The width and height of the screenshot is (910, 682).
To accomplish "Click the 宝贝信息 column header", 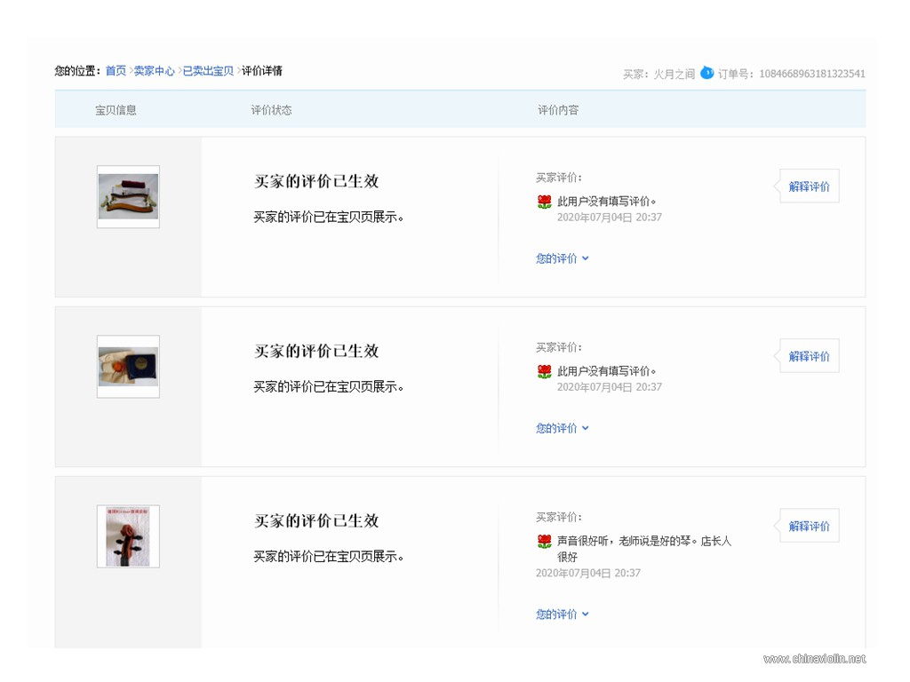I will pyautogui.click(x=116, y=110).
